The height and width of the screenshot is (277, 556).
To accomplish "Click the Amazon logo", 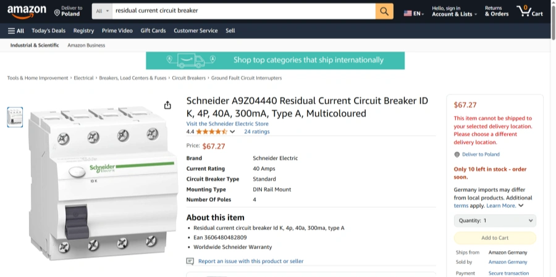I will tap(27, 11).
